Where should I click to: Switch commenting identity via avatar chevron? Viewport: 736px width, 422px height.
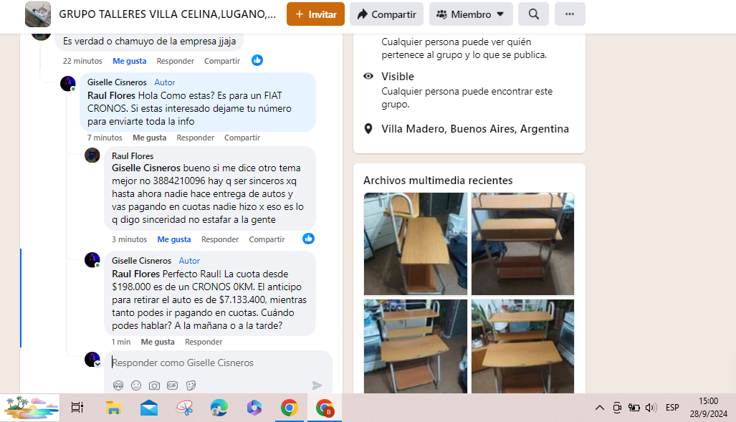[97, 364]
